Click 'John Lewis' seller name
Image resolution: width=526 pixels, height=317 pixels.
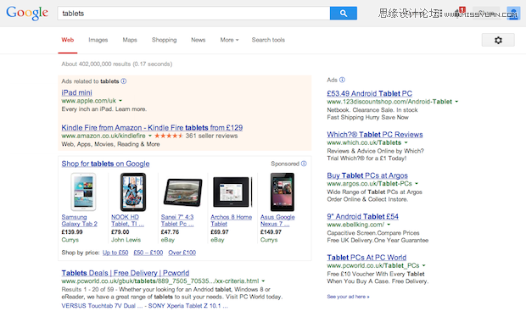coord(126,240)
